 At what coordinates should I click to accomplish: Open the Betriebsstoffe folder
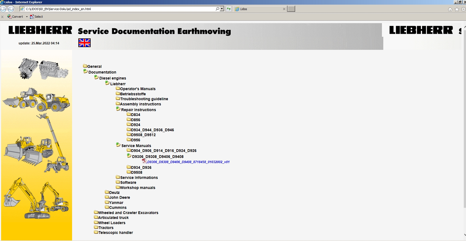131,94
